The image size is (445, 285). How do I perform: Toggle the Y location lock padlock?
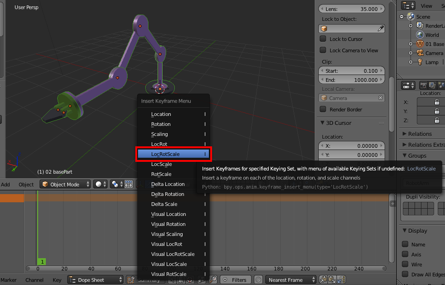[x=437, y=111]
